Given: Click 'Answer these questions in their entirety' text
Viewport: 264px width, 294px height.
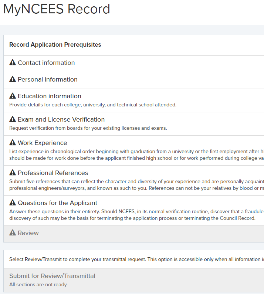Looking at the screenshot, I should coord(137,215).
